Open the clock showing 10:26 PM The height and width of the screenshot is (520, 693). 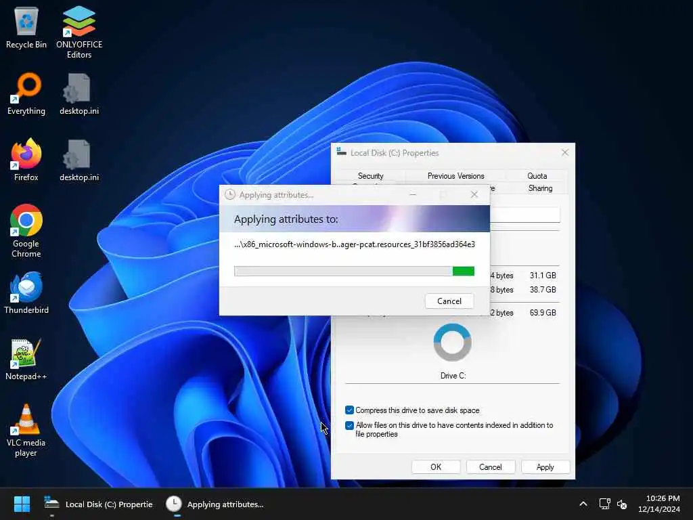[x=658, y=504]
